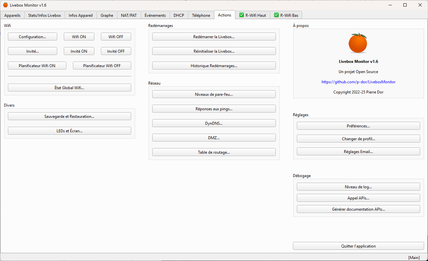This screenshot has height=261, width=428.
Task: Open Wifi Configuration... dialog
Action: tap(33, 37)
